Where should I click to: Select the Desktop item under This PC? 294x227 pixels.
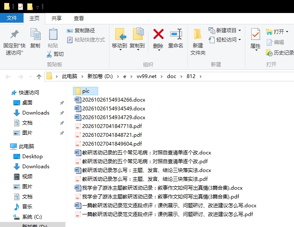click(28, 156)
